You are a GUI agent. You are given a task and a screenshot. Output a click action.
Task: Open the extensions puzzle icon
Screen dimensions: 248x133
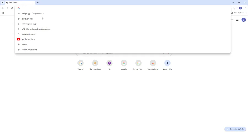[x=234, y=8]
